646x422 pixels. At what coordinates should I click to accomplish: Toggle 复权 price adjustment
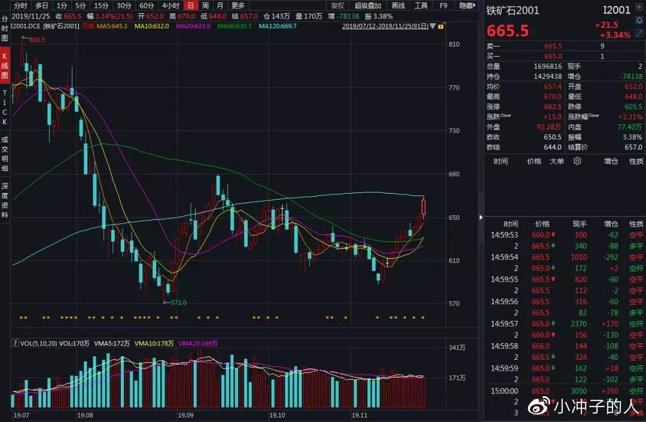(x=337, y=5)
